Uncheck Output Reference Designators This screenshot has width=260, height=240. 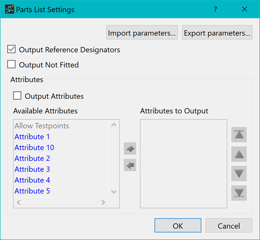point(12,49)
